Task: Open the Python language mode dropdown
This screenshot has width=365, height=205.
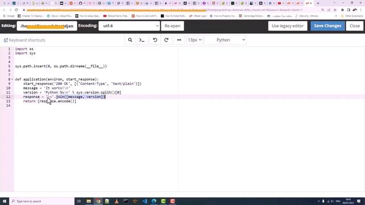Action: coord(225,40)
